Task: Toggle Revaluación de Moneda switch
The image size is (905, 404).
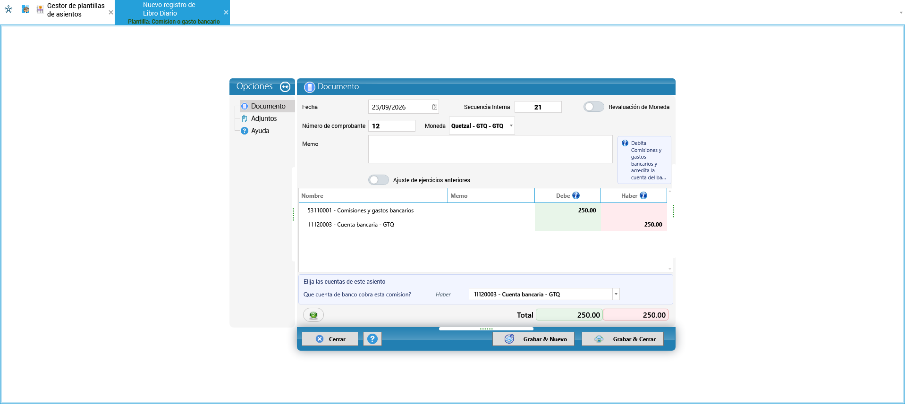Action: [x=594, y=107]
